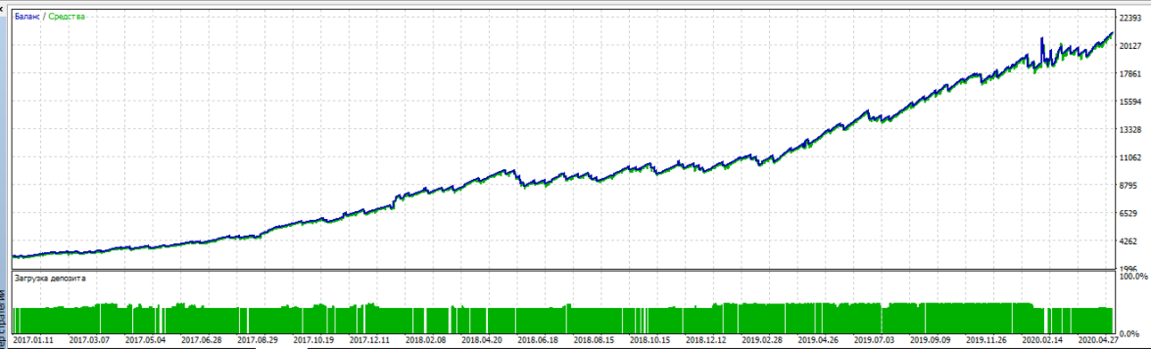1151x349 pixels.
Task: Select the 13328 value on balance axis
Action: pyautogui.click(x=1130, y=130)
